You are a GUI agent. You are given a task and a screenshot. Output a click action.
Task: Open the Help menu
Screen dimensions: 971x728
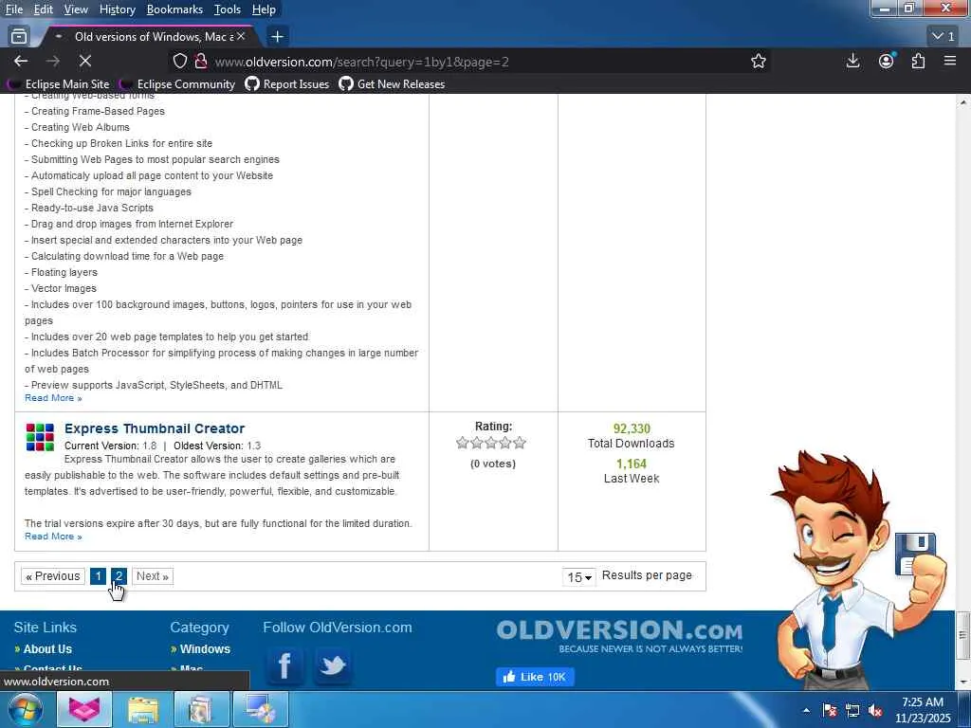point(264,9)
